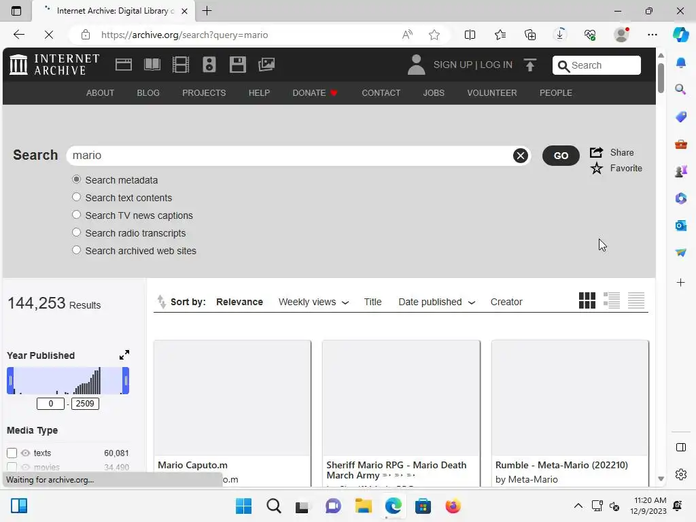Click the SIGN UP link
The height and width of the screenshot is (522, 696).
tap(453, 65)
